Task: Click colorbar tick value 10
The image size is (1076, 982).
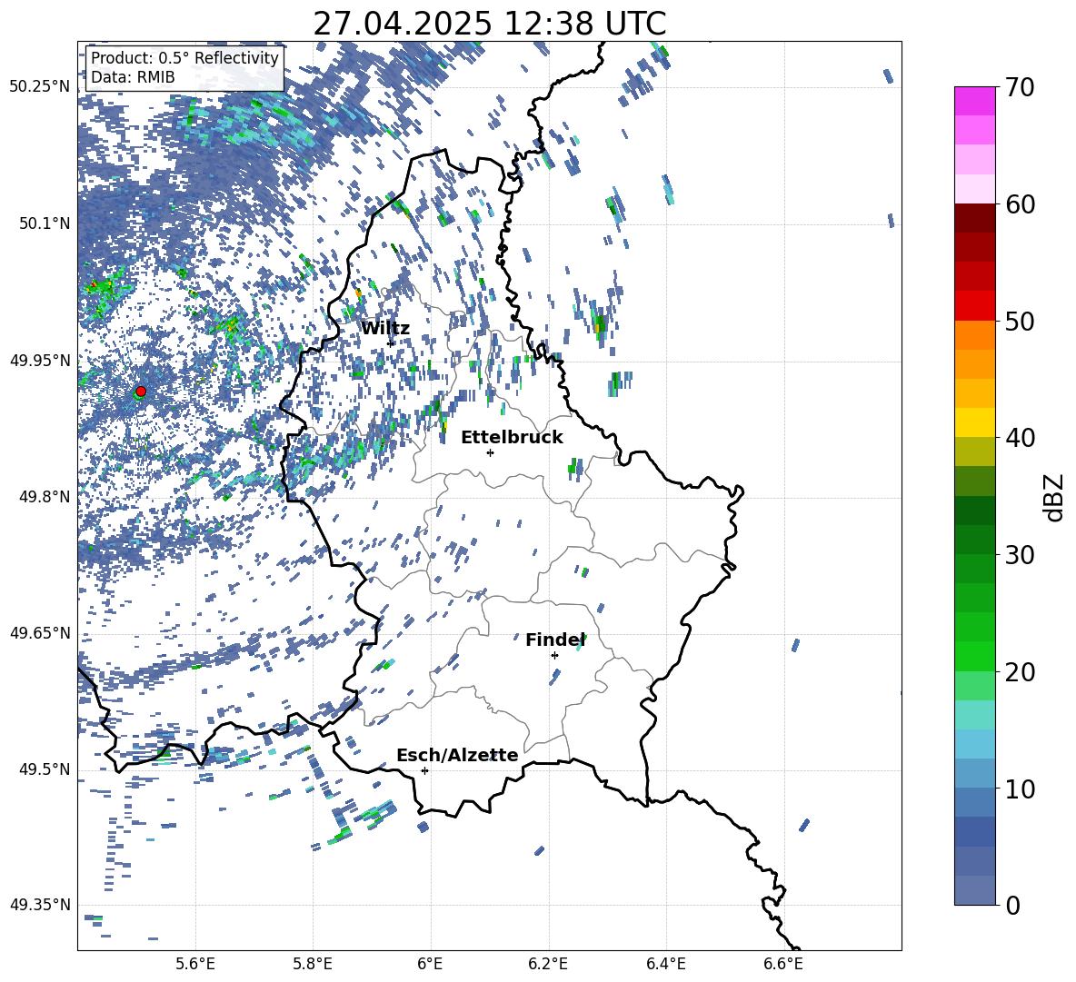Action: [x=1020, y=789]
